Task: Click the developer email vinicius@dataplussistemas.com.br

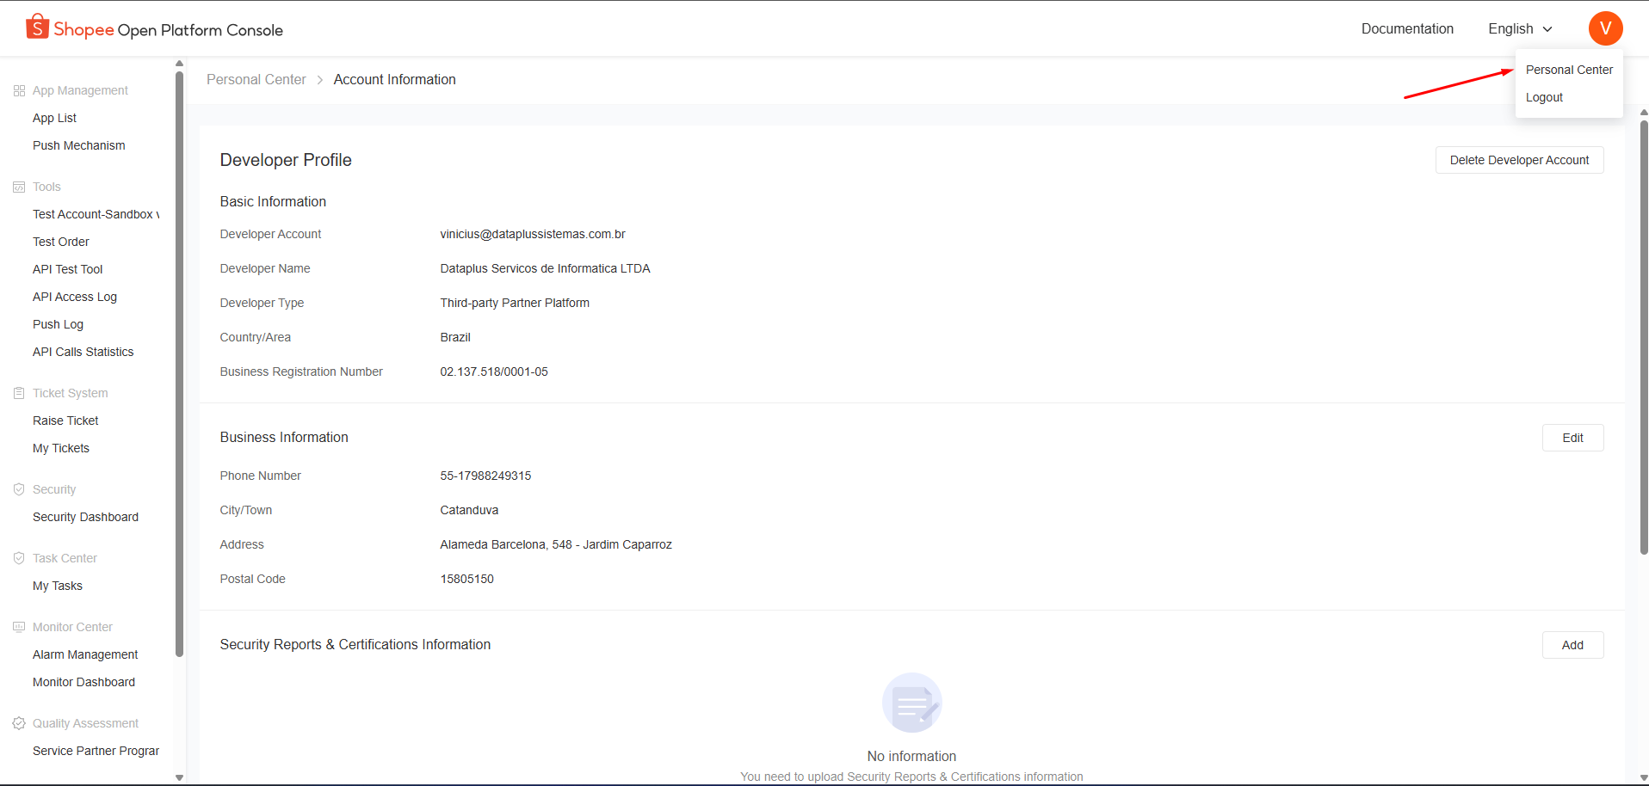Action: coord(533,234)
